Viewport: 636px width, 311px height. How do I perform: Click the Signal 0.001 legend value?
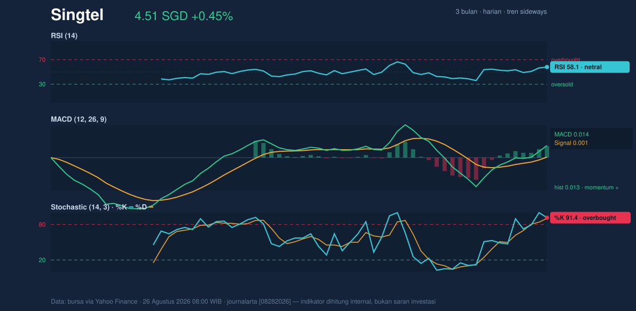(571, 143)
